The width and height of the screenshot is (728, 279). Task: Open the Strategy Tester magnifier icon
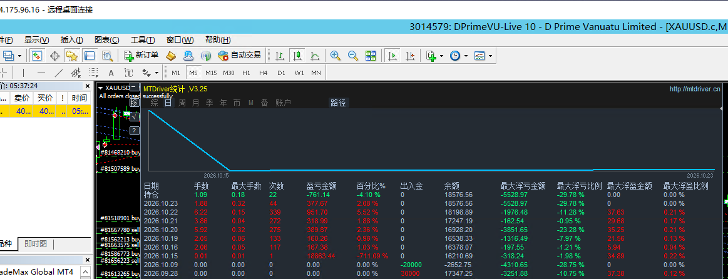pos(107,56)
